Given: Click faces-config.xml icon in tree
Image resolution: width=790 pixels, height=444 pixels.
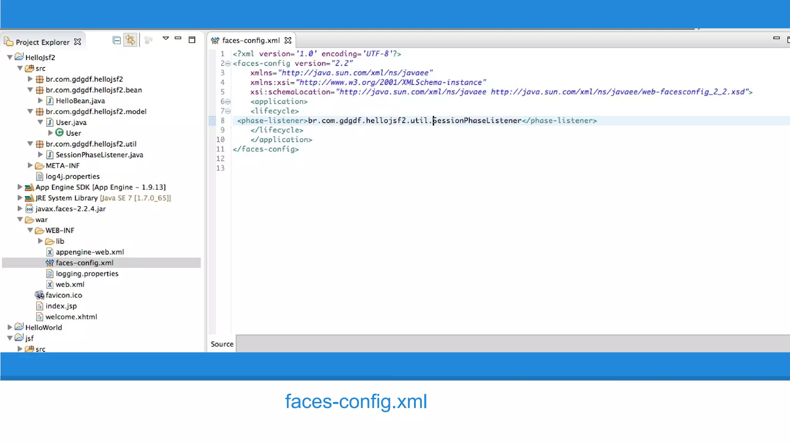Looking at the screenshot, I should pos(50,262).
